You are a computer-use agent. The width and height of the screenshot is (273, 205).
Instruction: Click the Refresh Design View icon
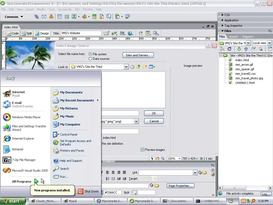pos(141,33)
